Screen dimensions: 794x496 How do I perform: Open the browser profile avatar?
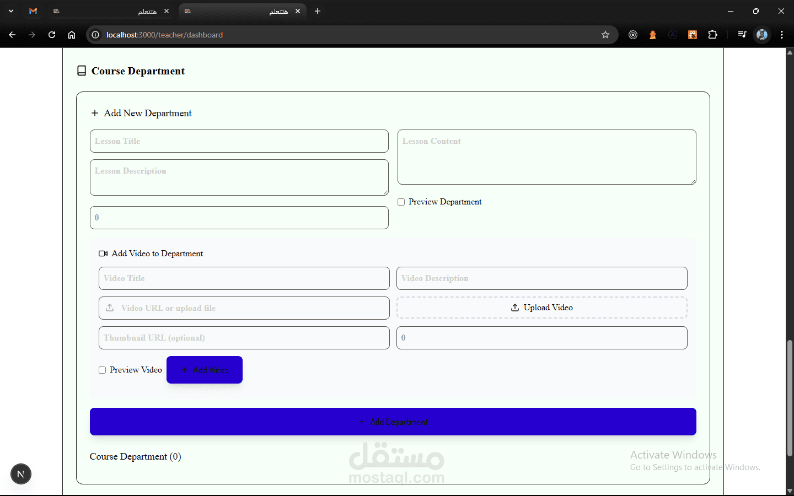pos(762,35)
